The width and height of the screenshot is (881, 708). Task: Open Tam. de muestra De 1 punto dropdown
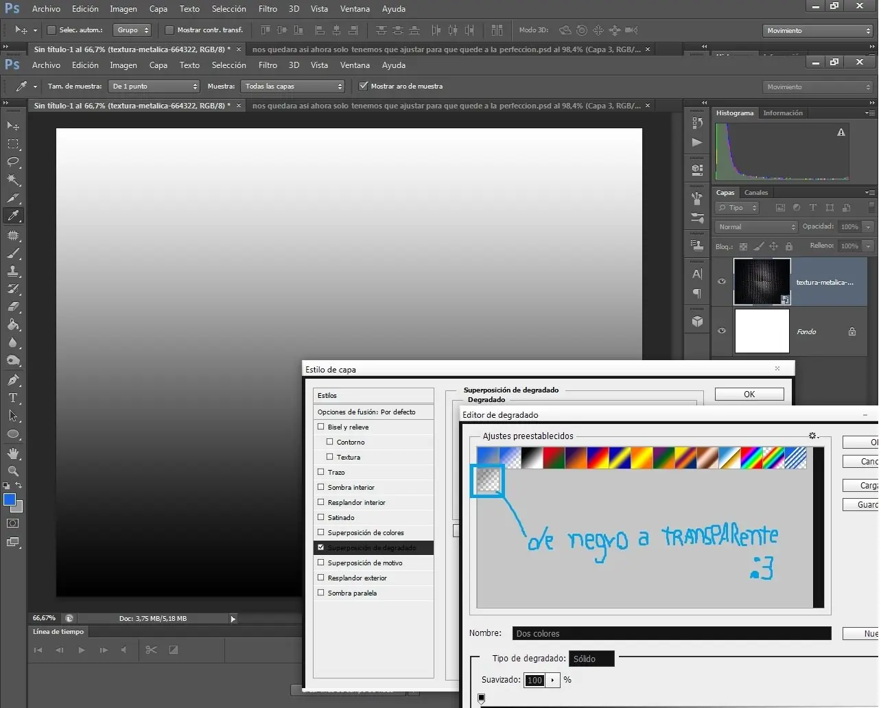tap(154, 86)
